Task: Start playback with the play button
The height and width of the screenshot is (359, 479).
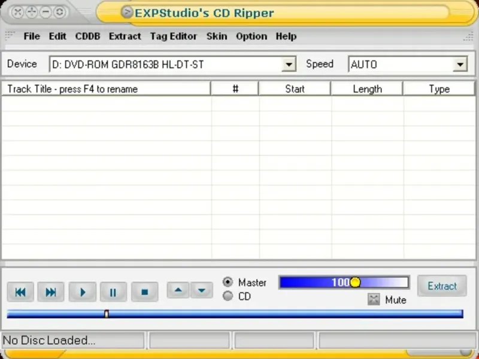Action: [83, 292]
